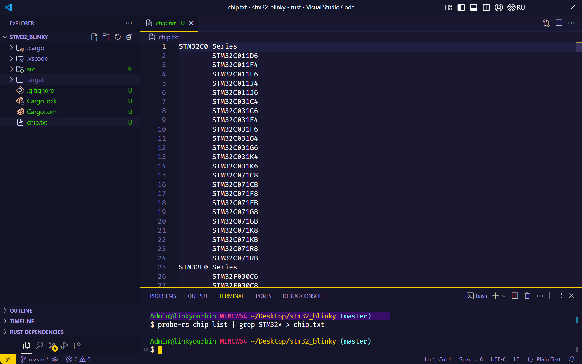Open the Extensions view icon

[x=77, y=346]
